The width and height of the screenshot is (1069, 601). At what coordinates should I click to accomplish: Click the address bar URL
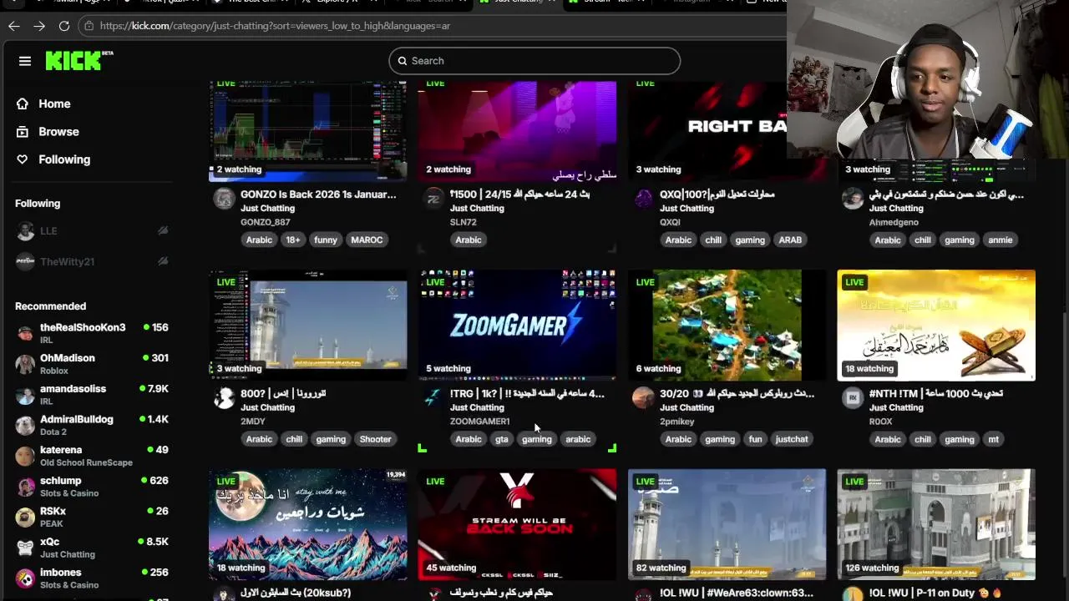275,26
